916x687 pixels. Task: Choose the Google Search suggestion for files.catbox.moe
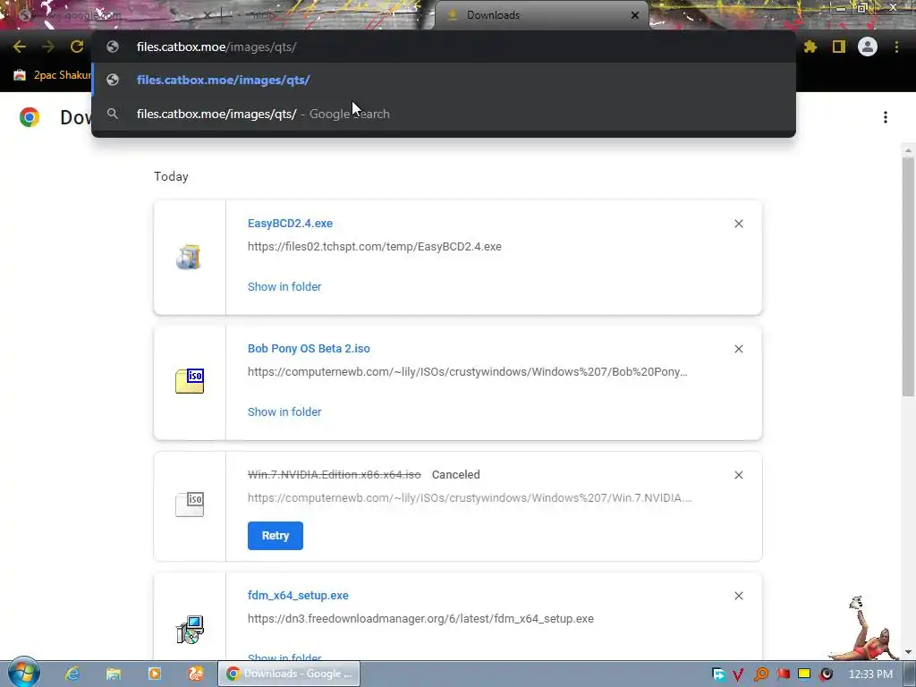coord(444,114)
